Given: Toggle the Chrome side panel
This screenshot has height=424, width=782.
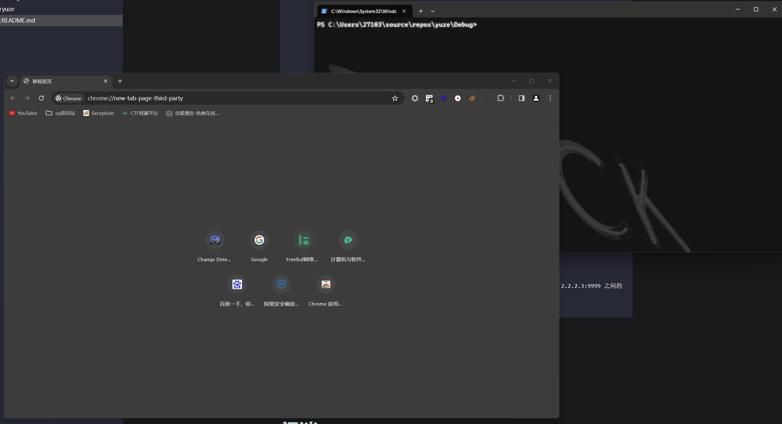Looking at the screenshot, I should point(521,98).
